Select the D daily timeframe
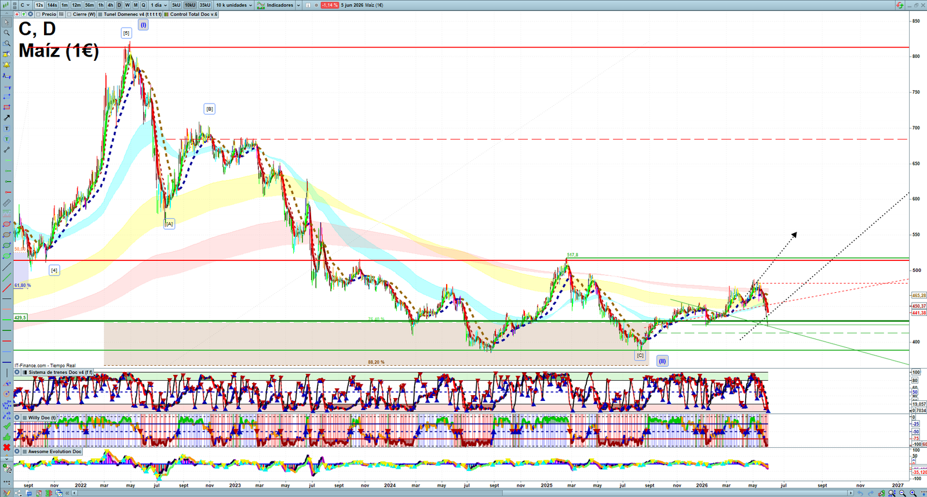The image size is (927, 497). [119, 5]
